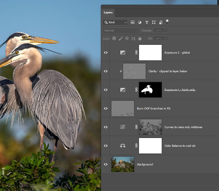The image size is (219, 191).
Task: Click Exposure 2 - global adjustment icon
Action: pyautogui.click(x=123, y=53)
